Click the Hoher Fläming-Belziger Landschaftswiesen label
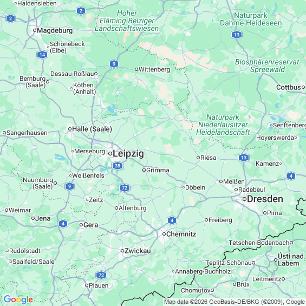This screenshot has width=306, height=306. [x=127, y=21]
